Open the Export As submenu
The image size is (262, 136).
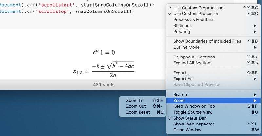pos(214,79)
